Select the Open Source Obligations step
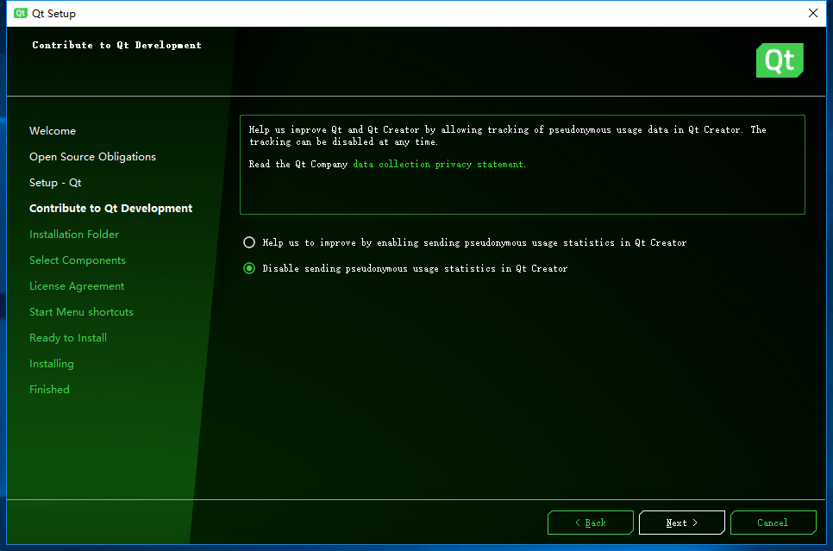This screenshot has width=833, height=551. click(x=92, y=157)
